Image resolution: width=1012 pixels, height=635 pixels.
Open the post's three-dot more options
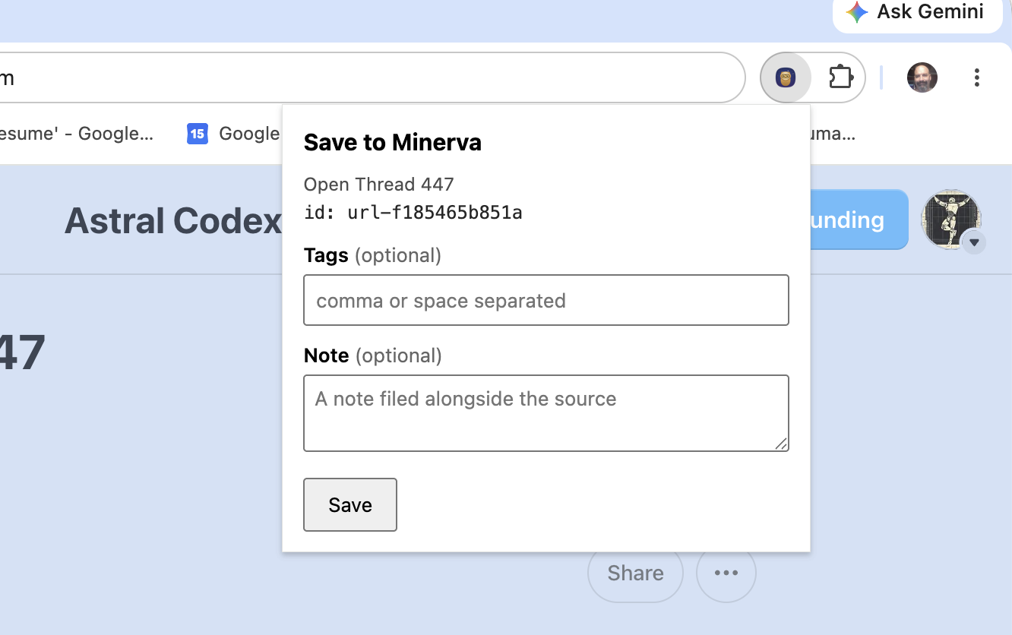coord(726,573)
